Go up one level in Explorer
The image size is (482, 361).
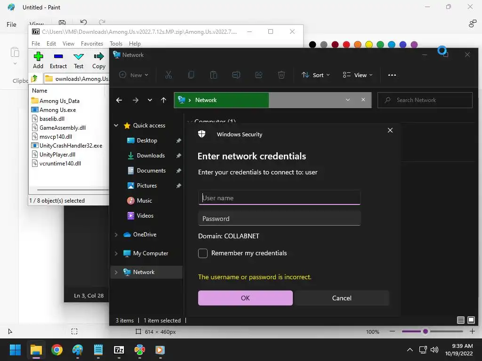point(163,100)
